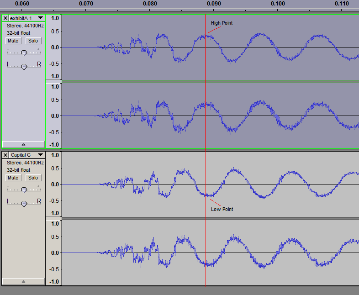
Task: Click the 0.080 mark on the timeline ruler
Action: [150, 4]
